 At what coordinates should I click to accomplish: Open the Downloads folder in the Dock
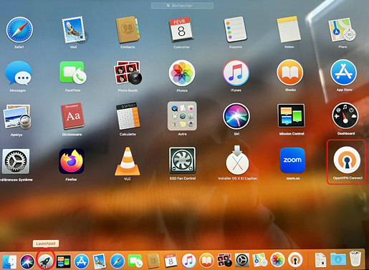tap(338, 259)
